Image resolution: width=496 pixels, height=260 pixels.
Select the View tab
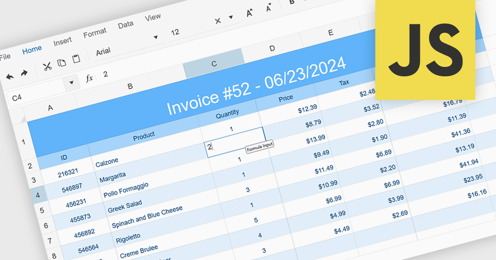[x=153, y=17]
